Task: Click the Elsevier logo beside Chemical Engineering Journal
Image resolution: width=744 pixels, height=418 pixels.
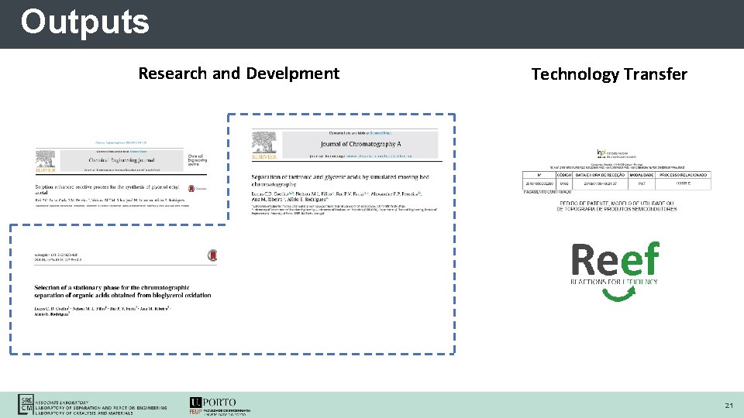Action: [46, 161]
